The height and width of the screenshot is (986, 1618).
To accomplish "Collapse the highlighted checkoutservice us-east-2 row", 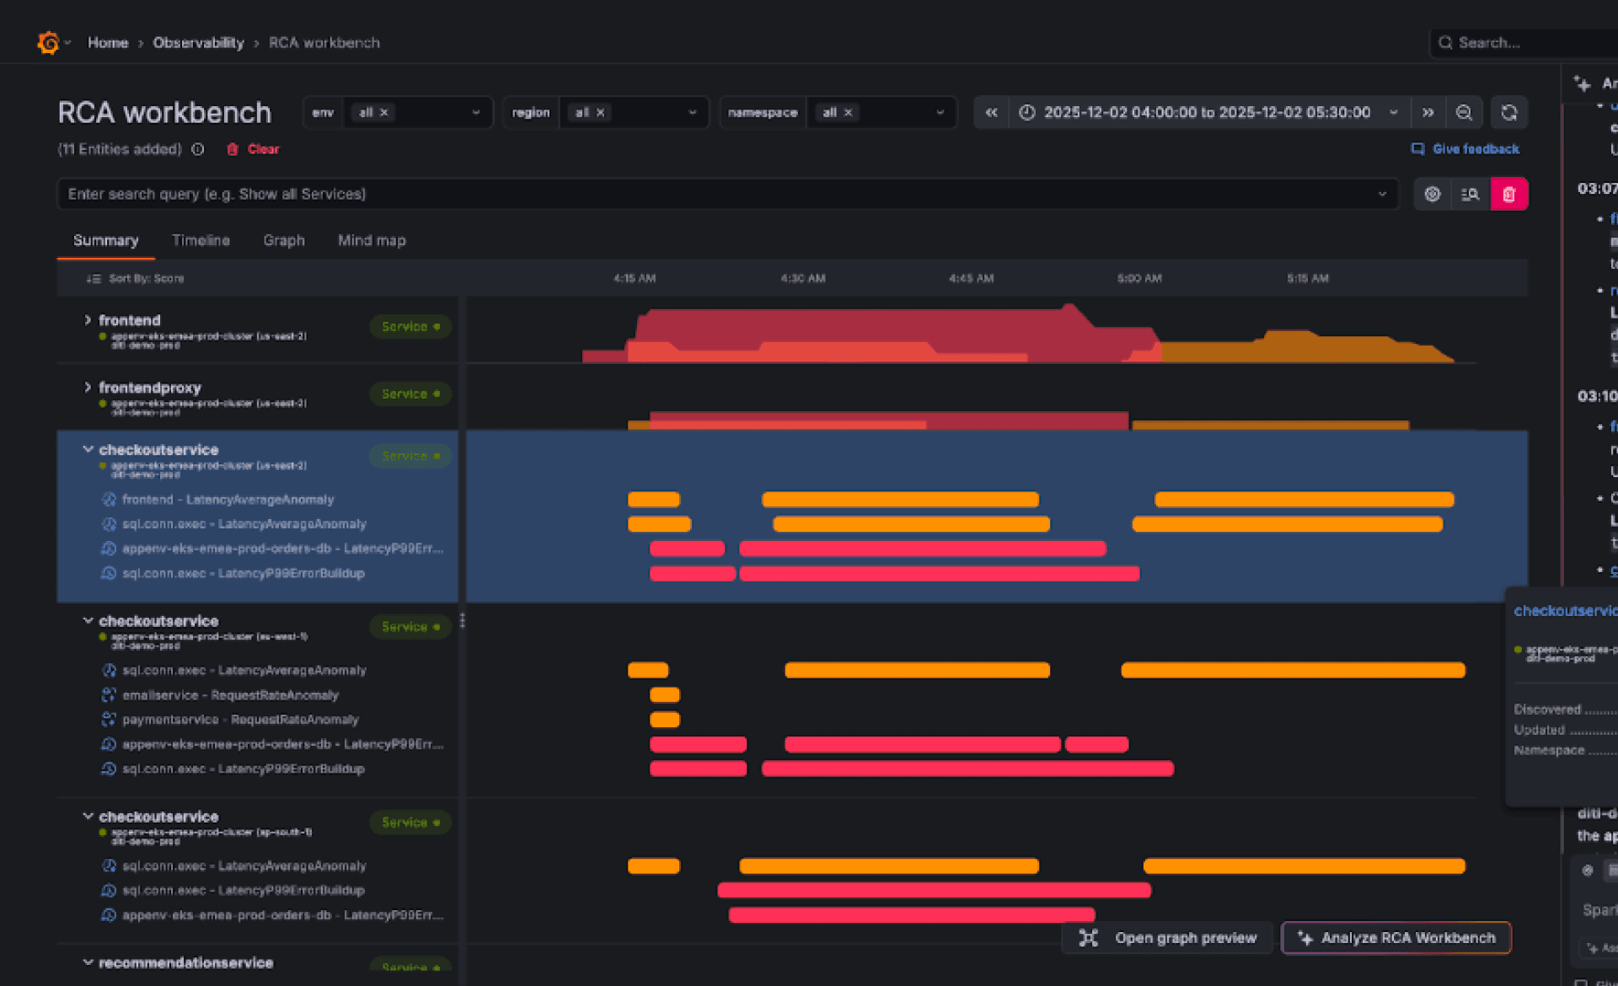I will click(x=88, y=449).
